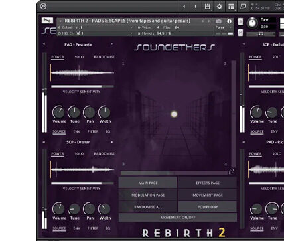Go to next preset using header right arrow
Viewport: 284px width, 241px height.
pos(196,7)
